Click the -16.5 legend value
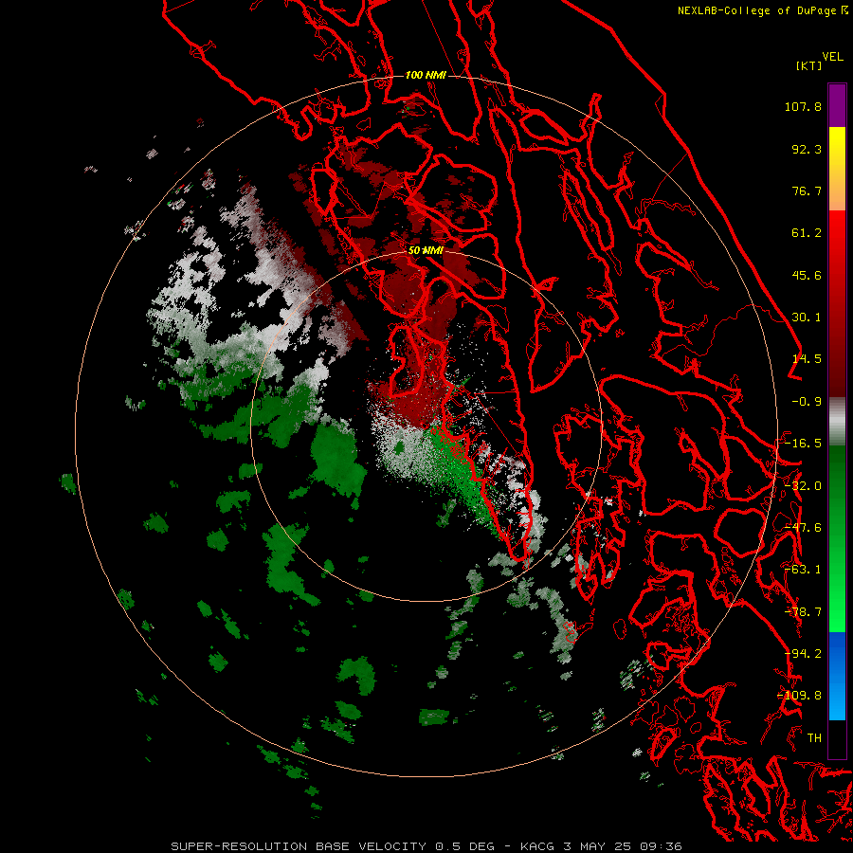This screenshot has width=853, height=853. (x=803, y=444)
